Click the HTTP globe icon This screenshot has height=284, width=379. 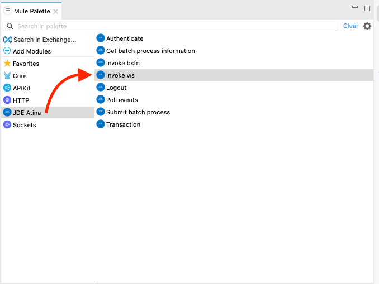[7, 100]
